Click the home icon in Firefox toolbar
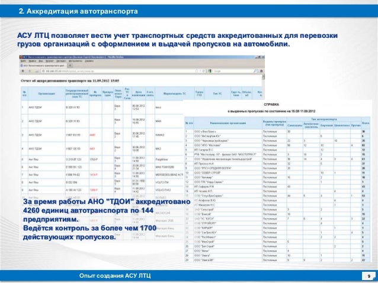The width and height of the screenshot is (378, 283). tap(261, 71)
